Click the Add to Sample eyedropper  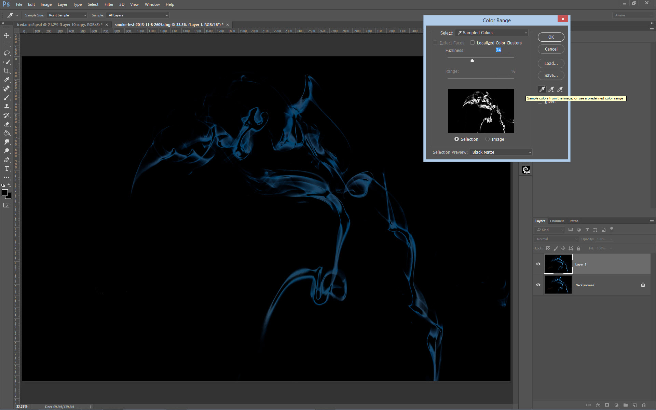tap(551, 89)
